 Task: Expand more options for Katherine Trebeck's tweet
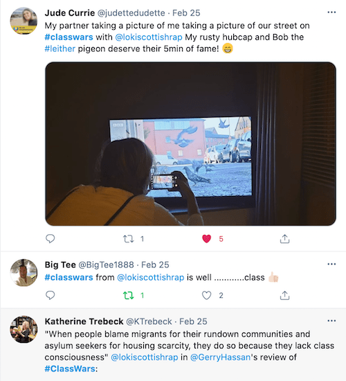click(x=331, y=321)
